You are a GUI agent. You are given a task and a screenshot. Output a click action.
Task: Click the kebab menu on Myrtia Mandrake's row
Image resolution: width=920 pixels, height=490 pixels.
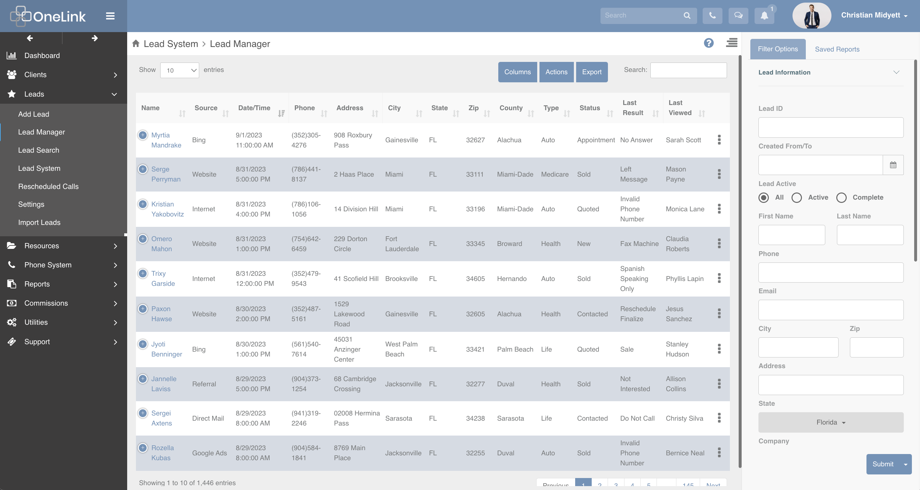pyautogui.click(x=719, y=140)
